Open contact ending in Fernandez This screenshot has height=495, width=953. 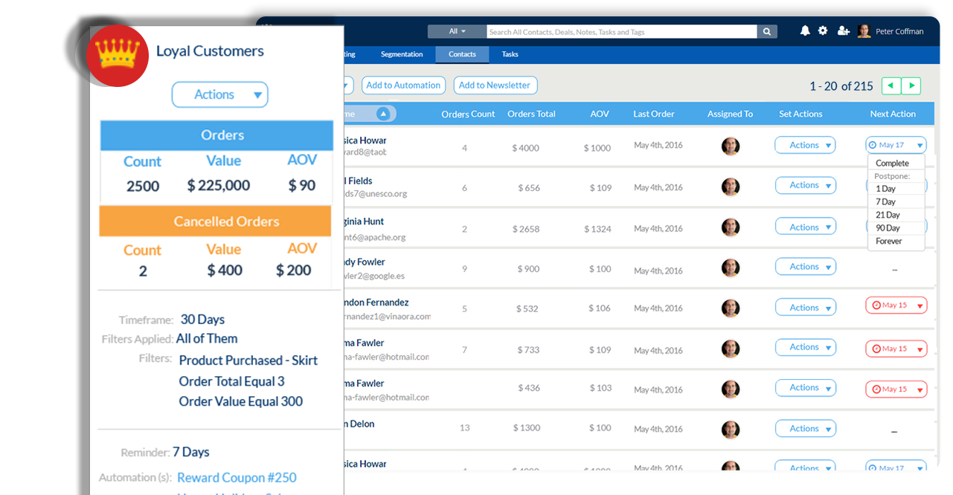[376, 302]
